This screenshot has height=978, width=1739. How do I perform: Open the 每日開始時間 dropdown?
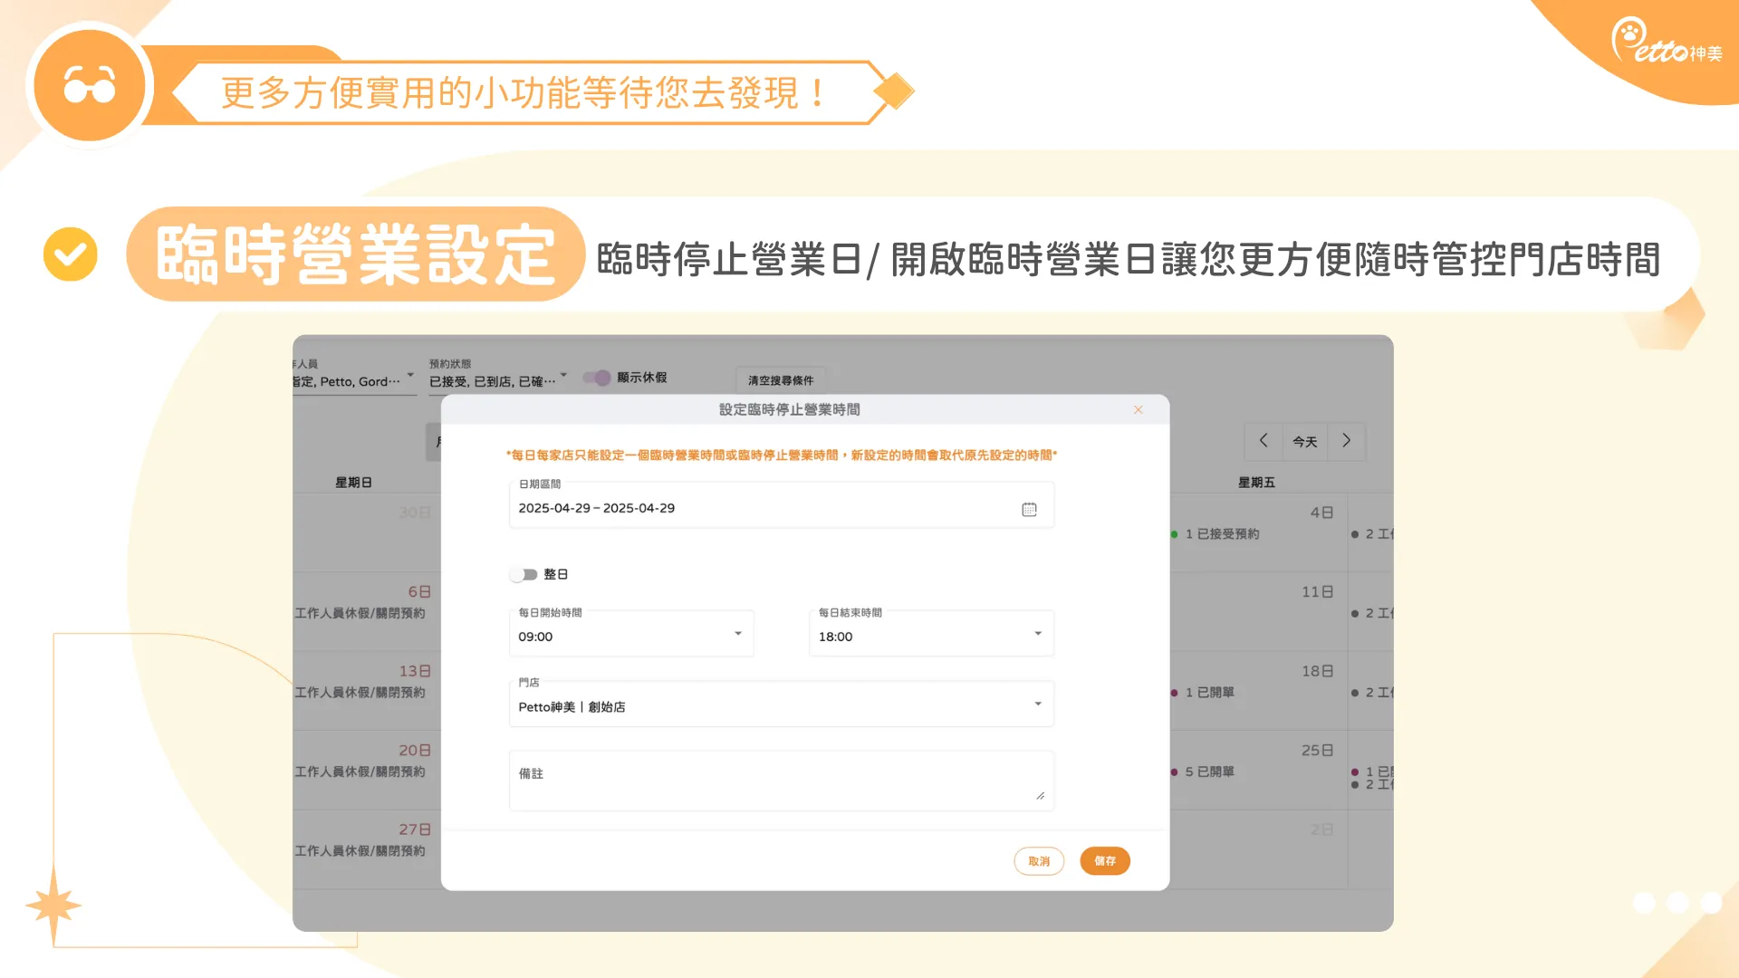[x=631, y=633]
